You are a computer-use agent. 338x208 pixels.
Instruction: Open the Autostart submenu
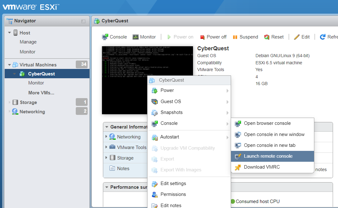coord(189,137)
